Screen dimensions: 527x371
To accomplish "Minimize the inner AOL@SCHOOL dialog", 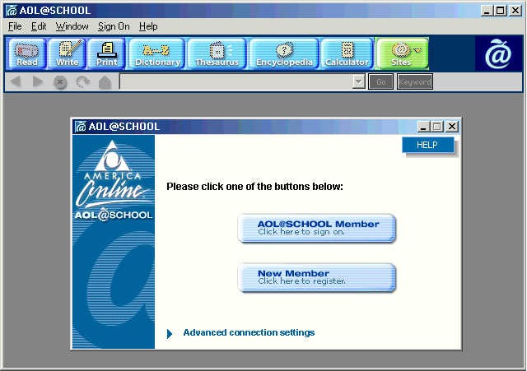I will (x=423, y=127).
